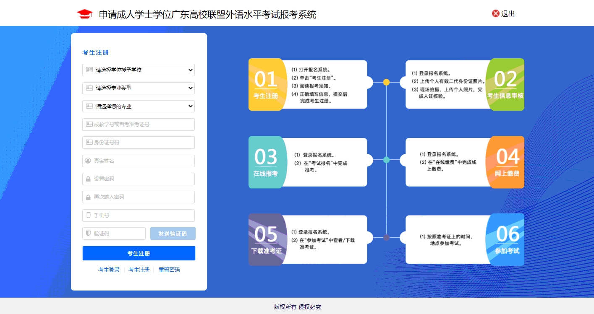Click the 身份证号码 input field
This screenshot has width=594, height=314.
(139, 143)
